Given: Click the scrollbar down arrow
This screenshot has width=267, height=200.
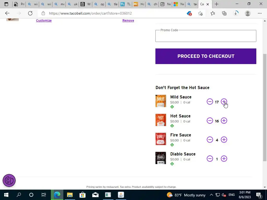Looking at the screenshot, I should click(265, 187).
